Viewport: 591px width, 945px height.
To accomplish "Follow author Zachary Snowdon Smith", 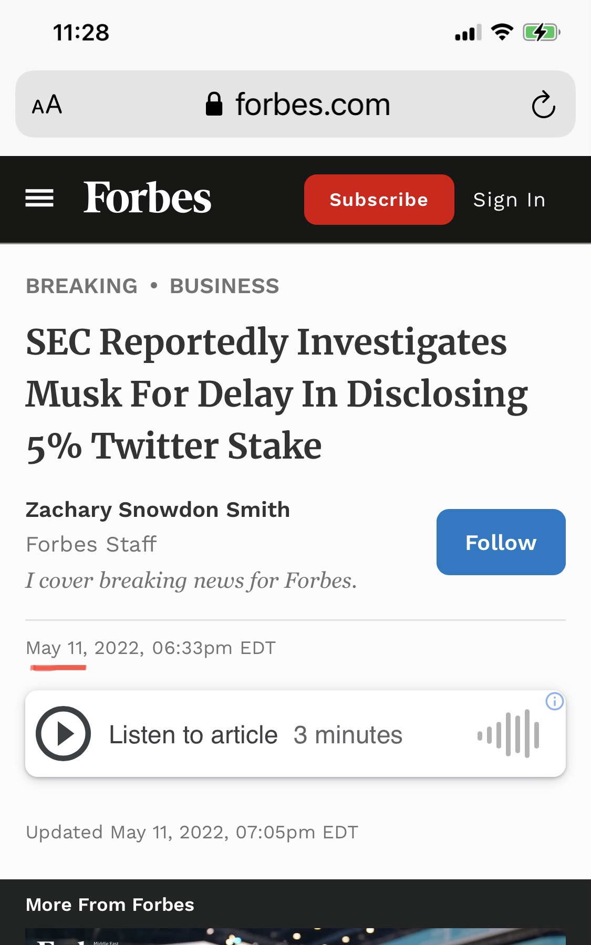I will 501,542.
